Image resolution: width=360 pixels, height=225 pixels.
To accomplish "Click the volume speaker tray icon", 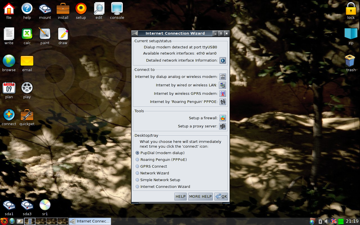I will pos(327,221).
